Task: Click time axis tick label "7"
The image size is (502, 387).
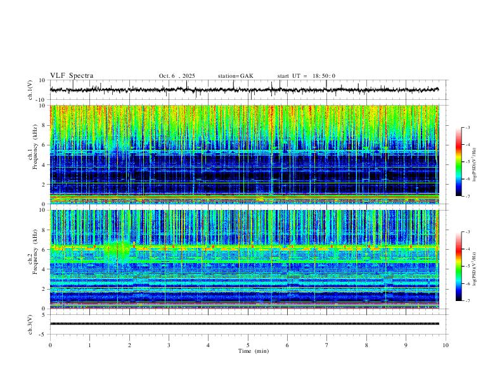Action: point(327,345)
